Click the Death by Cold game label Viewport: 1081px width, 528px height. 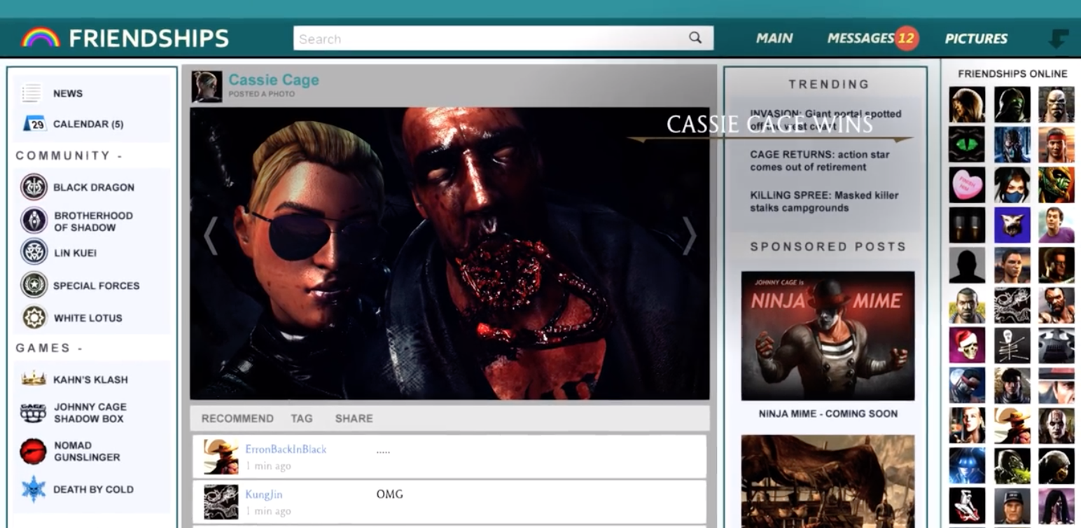tap(93, 489)
